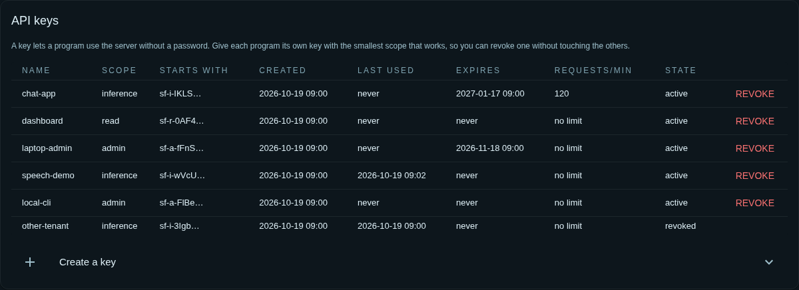The height and width of the screenshot is (290, 799).
Task: Click the NAME column header
Action: [x=36, y=71]
